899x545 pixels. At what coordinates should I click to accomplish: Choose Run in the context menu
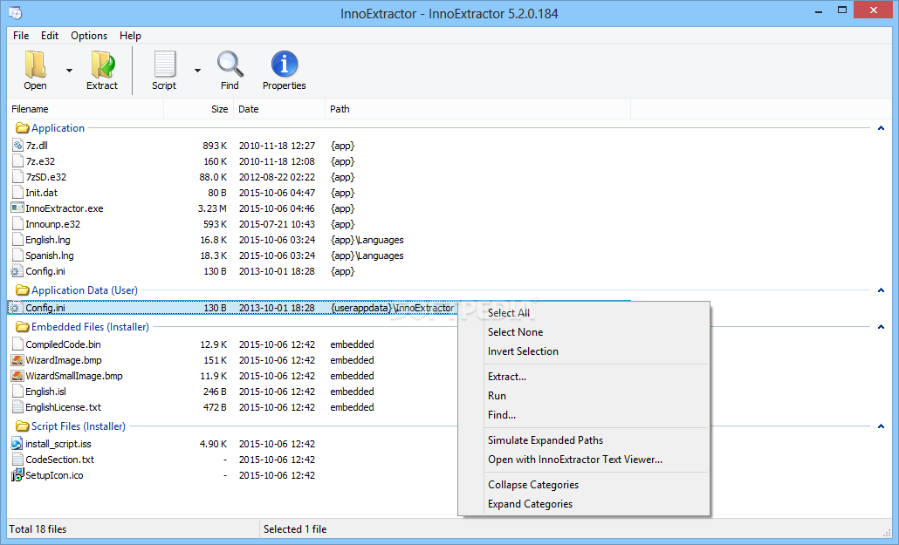[584, 395]
